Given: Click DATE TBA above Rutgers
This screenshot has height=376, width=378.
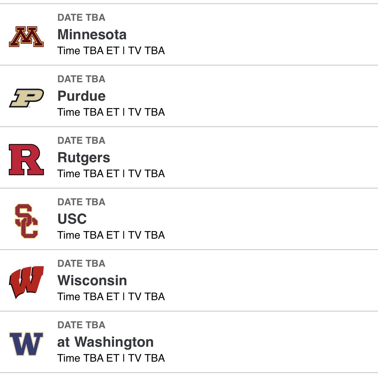Looking at the screenshot, I should tap(81, 141).
